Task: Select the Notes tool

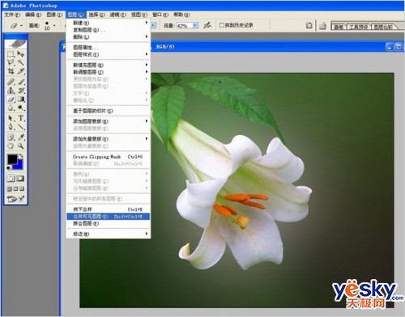Action: [11, 137]
